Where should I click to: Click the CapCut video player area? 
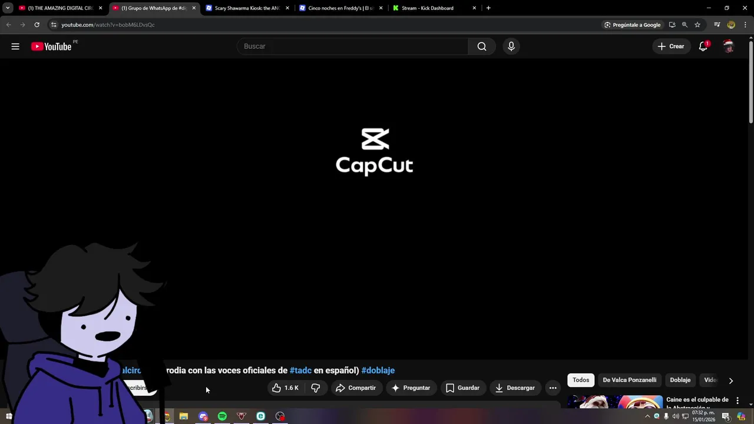pos(375,209)
